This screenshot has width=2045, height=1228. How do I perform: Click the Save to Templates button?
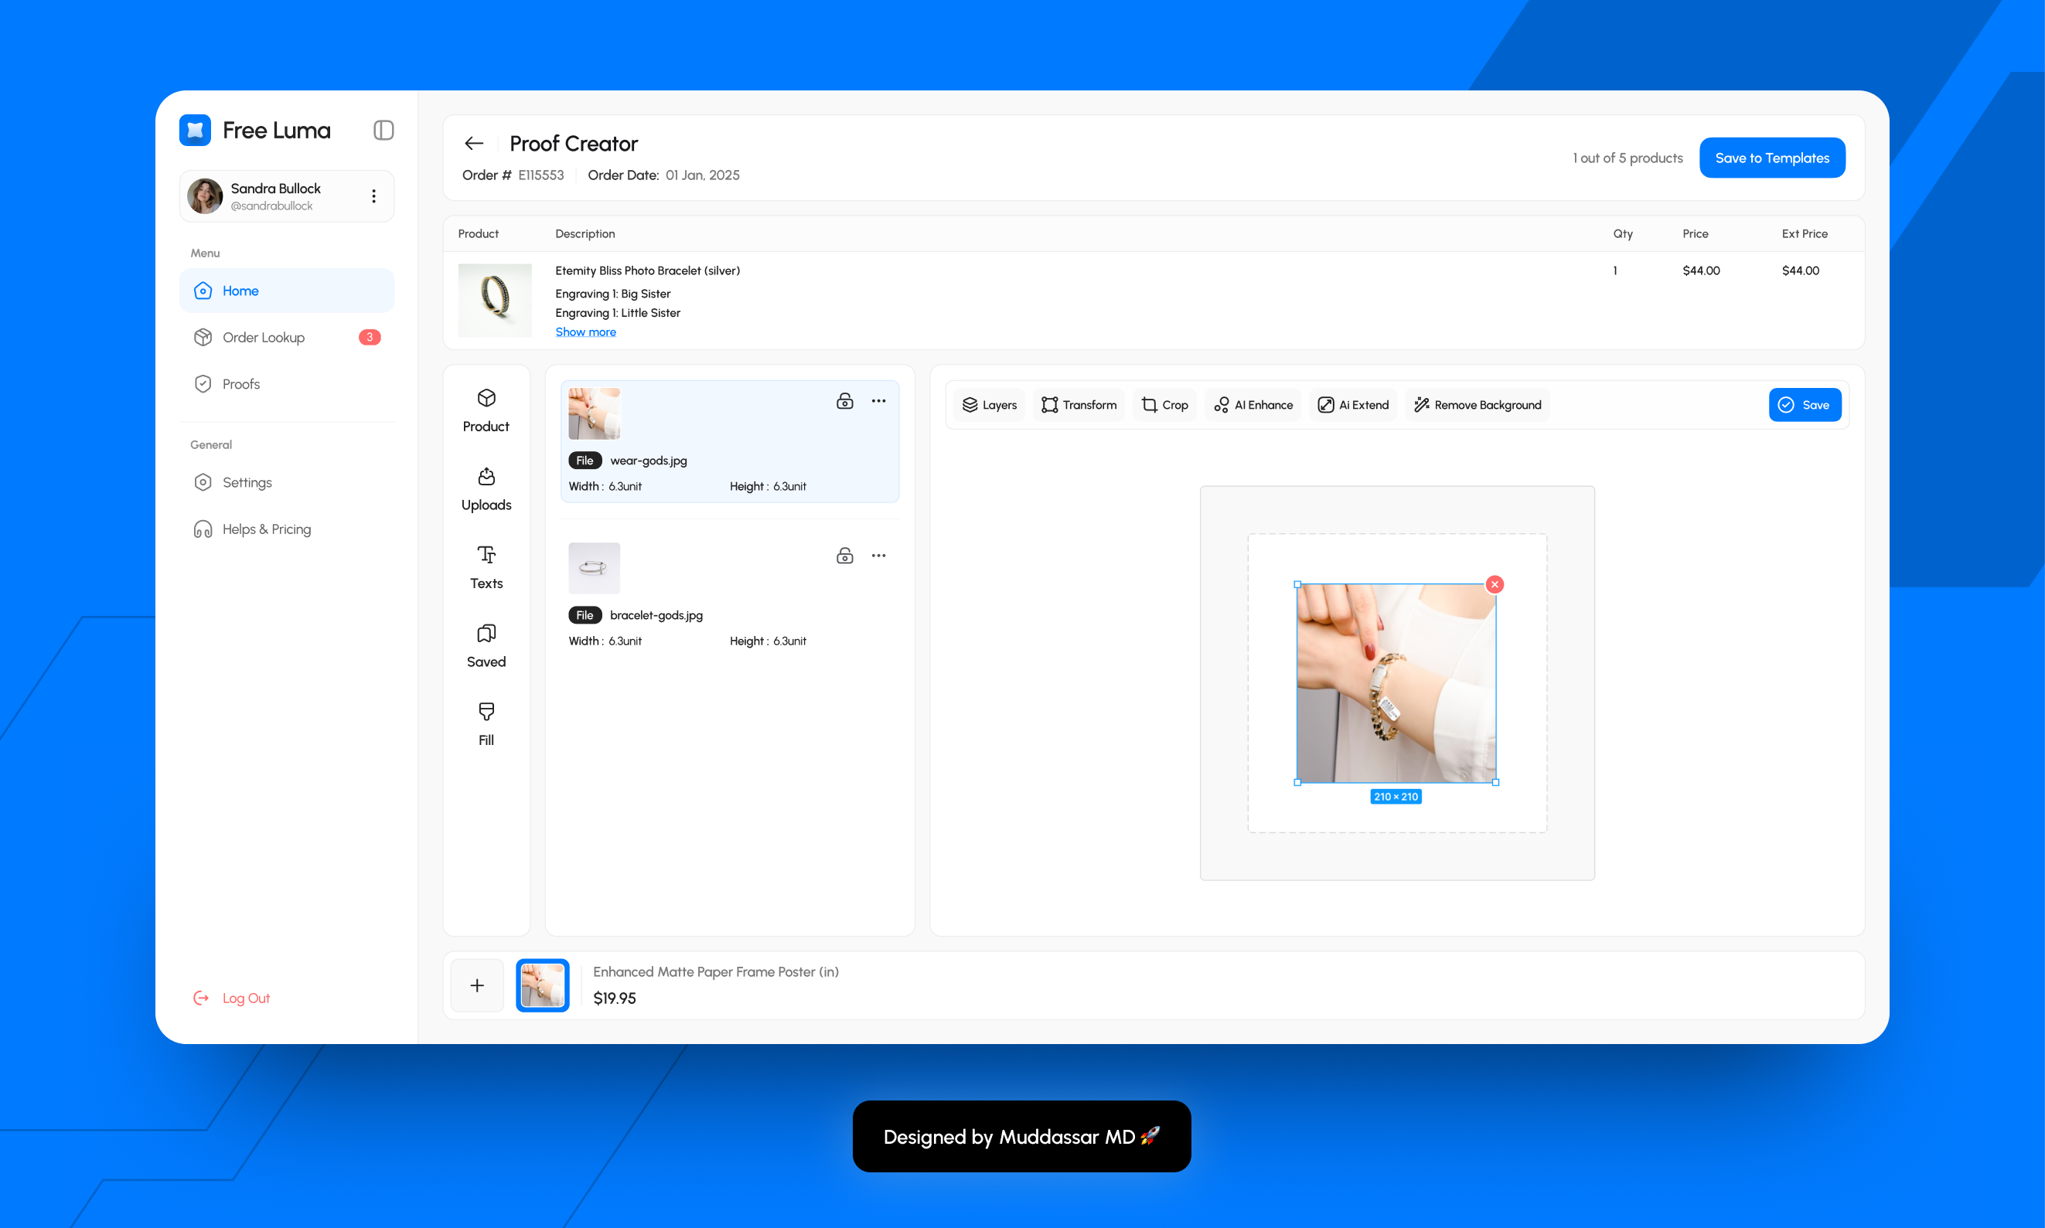[x=1771, y=157]
